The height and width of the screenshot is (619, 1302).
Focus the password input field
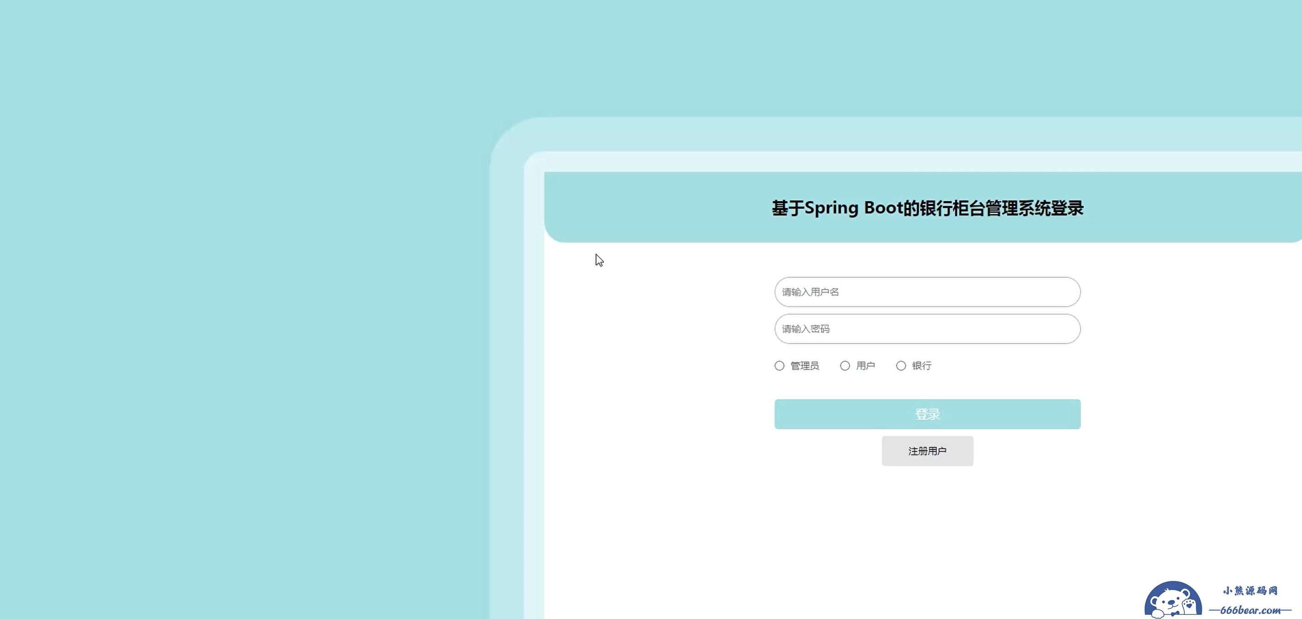pos(927,329)
